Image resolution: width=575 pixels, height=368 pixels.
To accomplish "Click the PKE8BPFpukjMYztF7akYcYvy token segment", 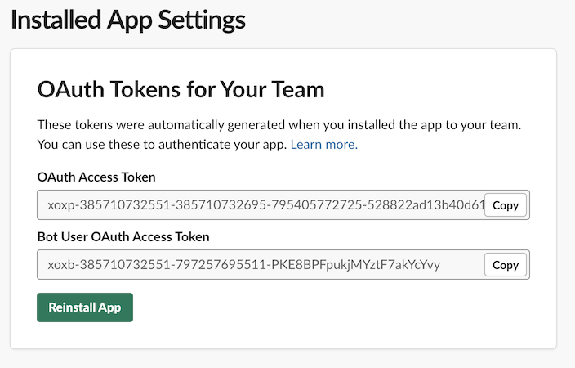I will pyautogui.click(x=356, y=264).
